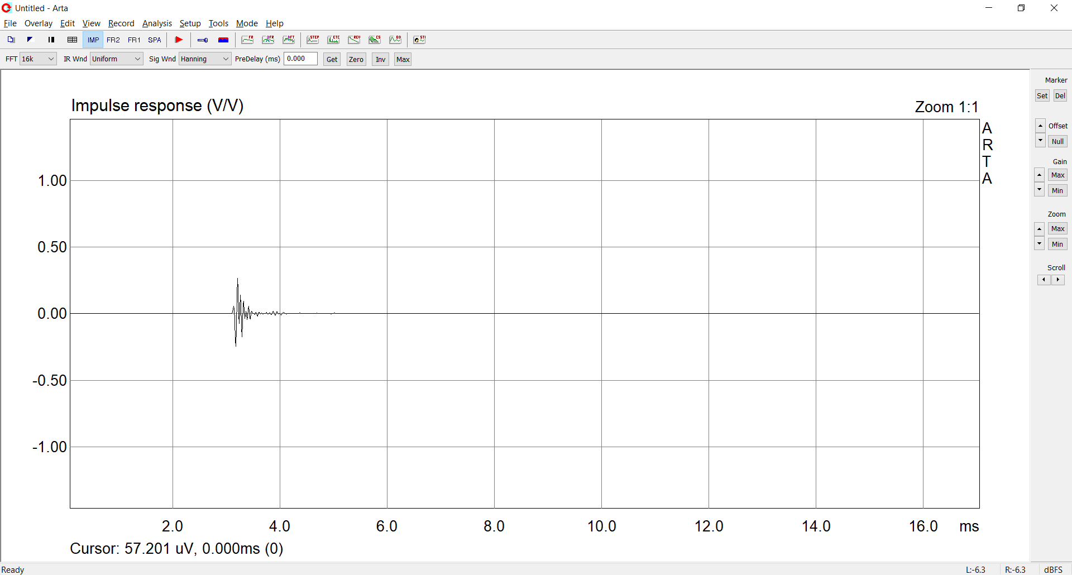Click the Gain Min button
The width and height of the screenshot is (1072, 575).
[1057, 190]
